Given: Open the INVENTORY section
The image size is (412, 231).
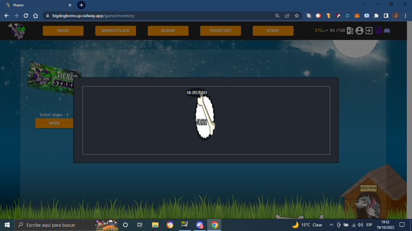Looking at the screenshot, I should click(x=220, y=30).
